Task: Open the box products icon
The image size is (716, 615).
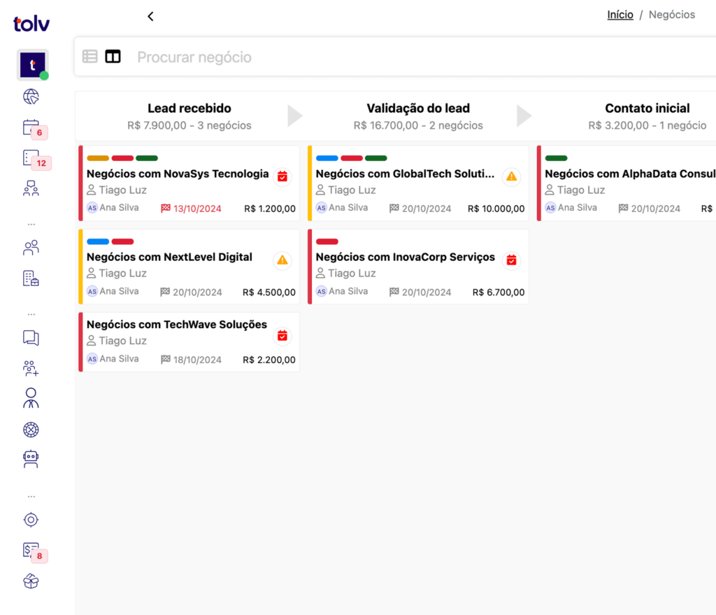Action: click(x=31, y=581)
